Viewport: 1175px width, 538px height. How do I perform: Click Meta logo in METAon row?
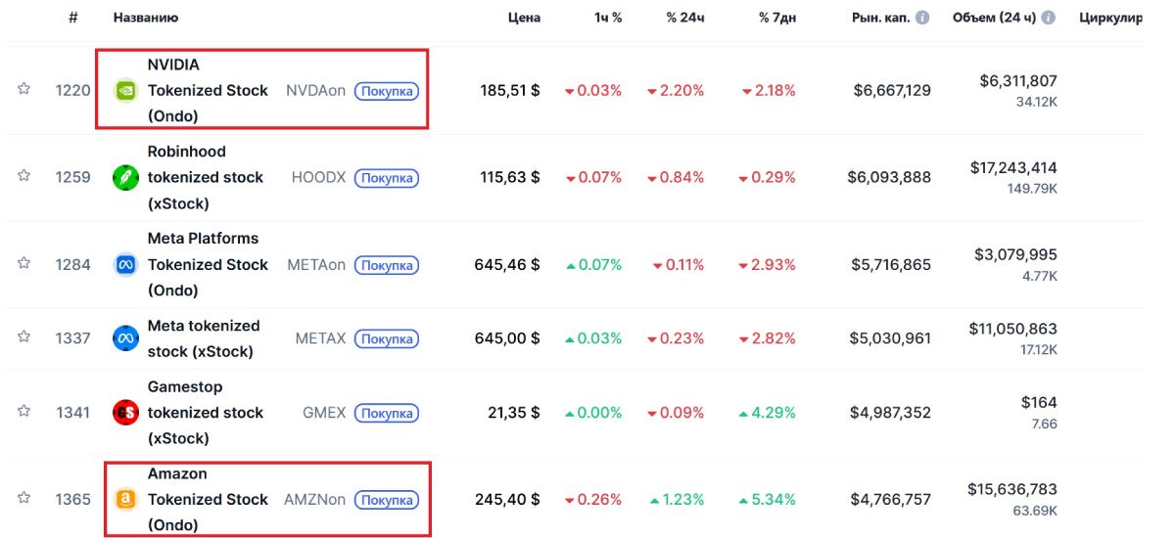pyautogui.click(x=125, y=264)
